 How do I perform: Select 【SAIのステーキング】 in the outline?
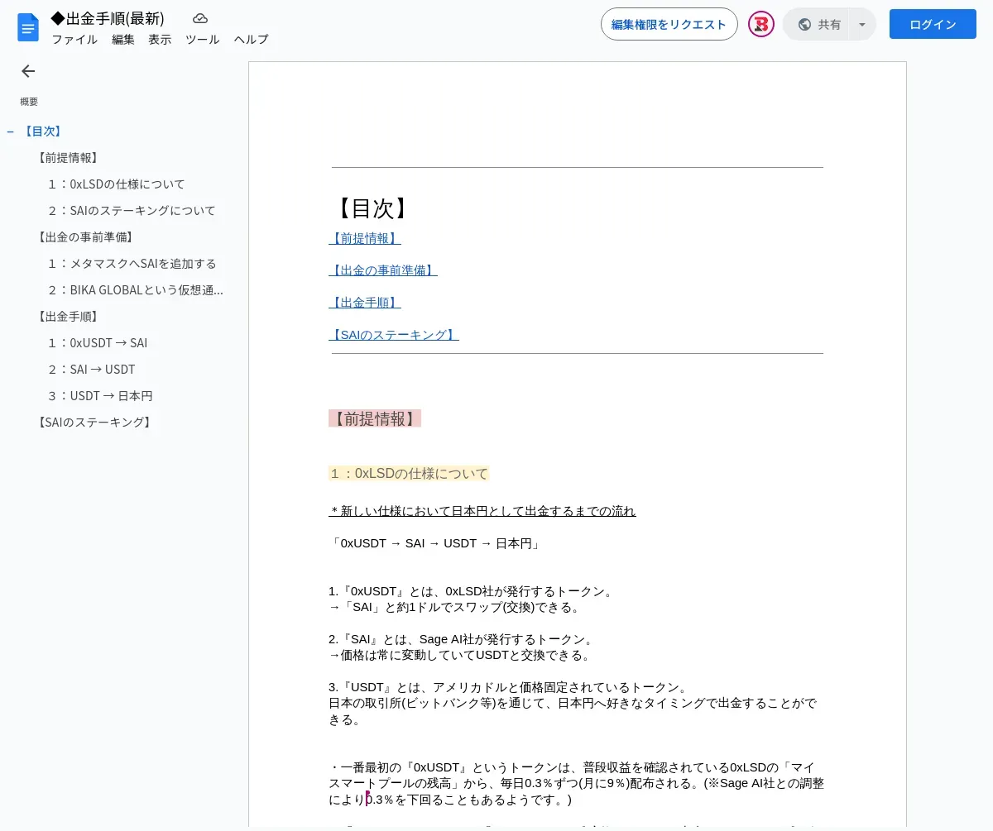[x=94, y=423]
